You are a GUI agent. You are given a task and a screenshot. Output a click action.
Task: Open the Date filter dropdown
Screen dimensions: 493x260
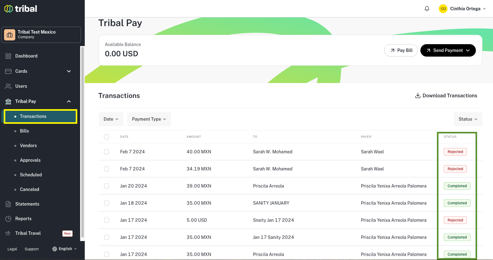click(x=111, y=119)
